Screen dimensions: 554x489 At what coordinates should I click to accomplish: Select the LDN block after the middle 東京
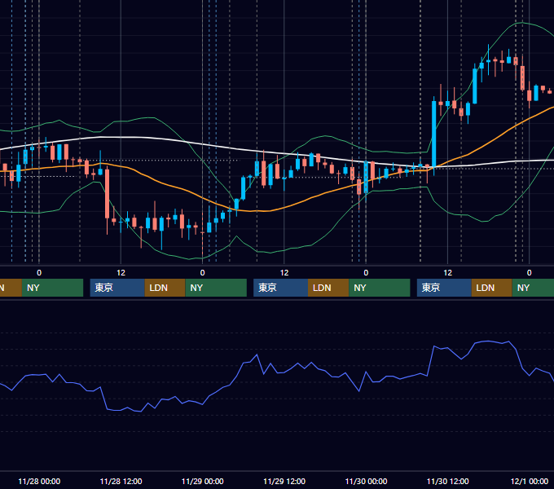point(328,288)
